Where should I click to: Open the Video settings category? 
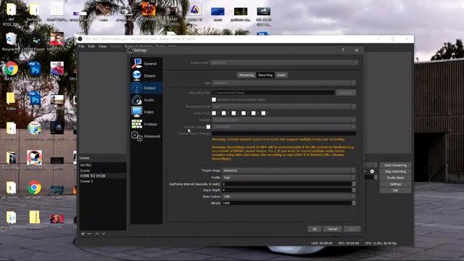146,112
